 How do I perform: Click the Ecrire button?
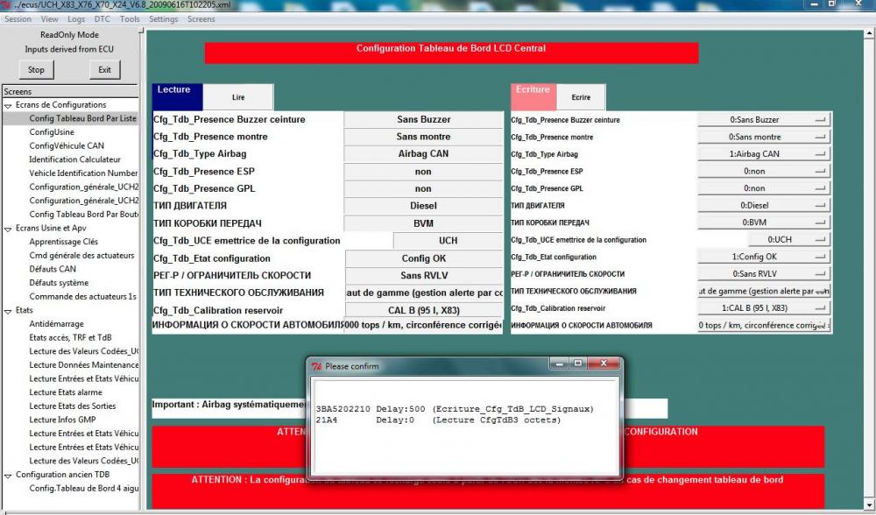[x=581, y=97]
